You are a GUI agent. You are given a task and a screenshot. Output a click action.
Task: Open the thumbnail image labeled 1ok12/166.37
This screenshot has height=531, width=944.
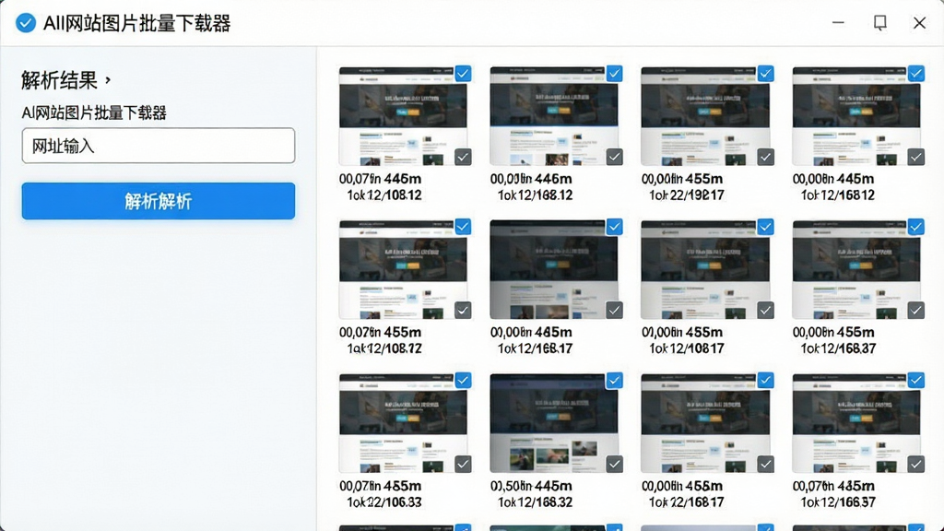tap(856, 423)
